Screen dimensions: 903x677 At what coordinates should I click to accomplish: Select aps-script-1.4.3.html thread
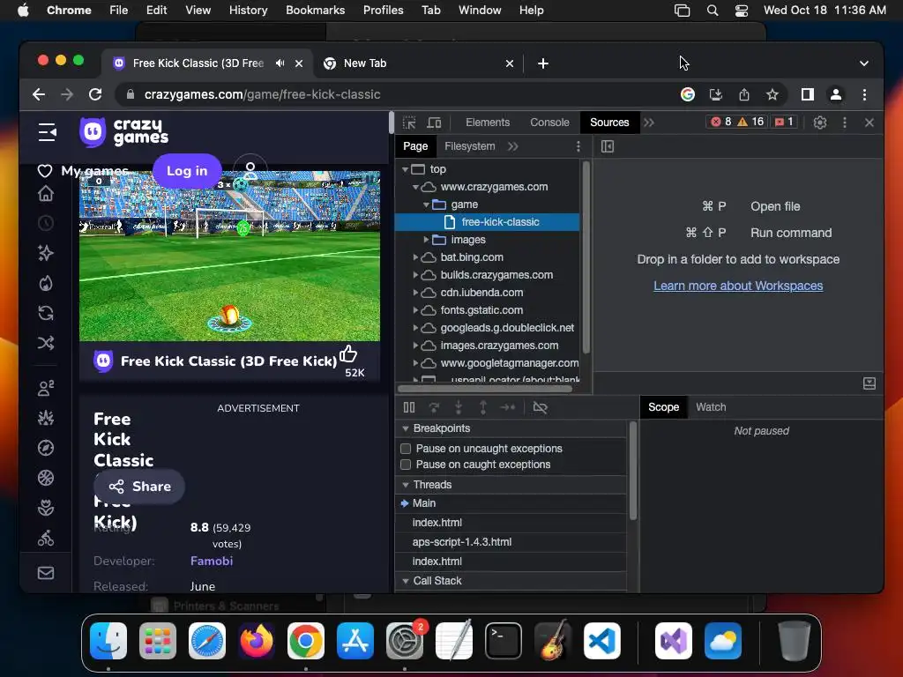[x=511, y=542]
